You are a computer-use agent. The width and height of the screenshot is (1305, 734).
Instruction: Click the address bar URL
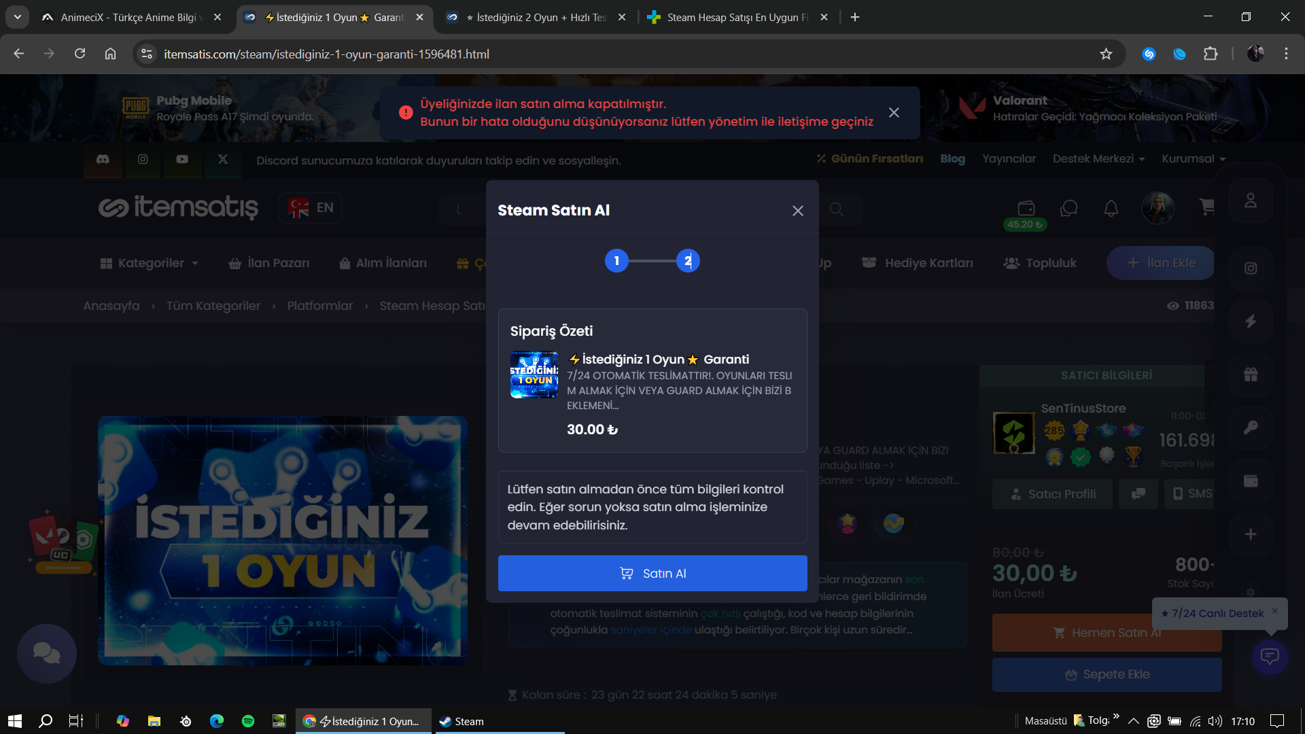click(326, 54)
